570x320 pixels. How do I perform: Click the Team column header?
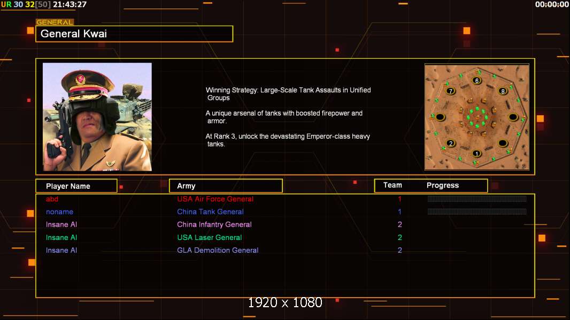392,185
